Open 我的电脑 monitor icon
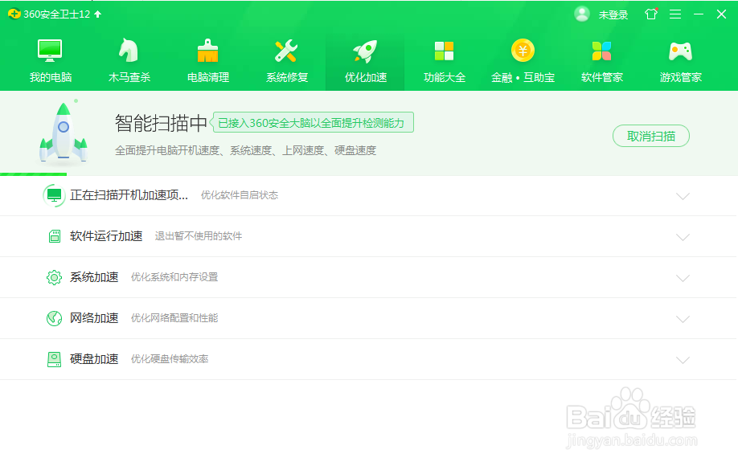 click(50, 51)
